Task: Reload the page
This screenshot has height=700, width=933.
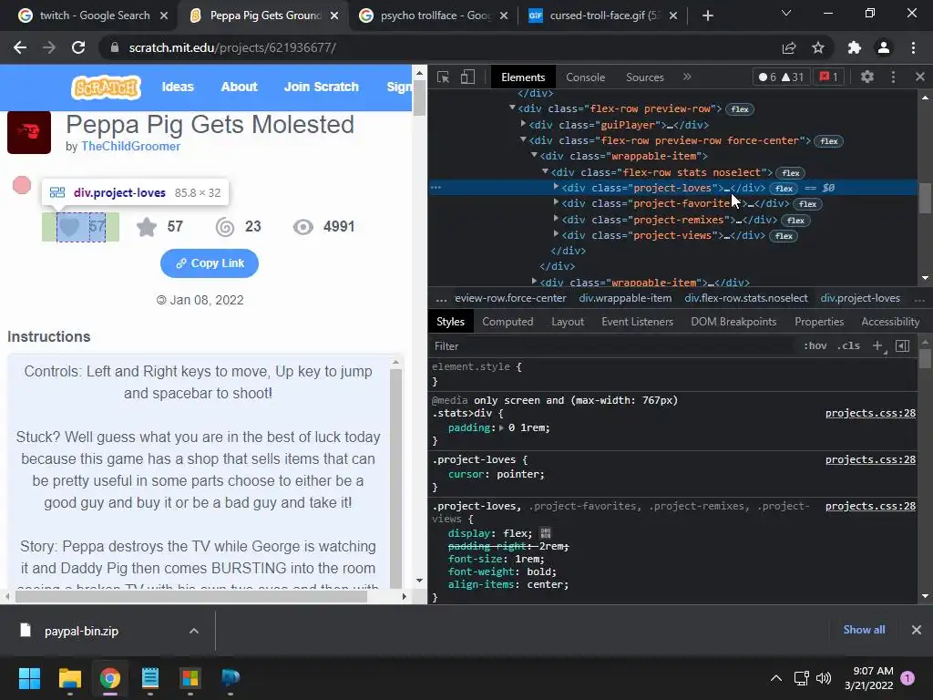Action: 78,47
